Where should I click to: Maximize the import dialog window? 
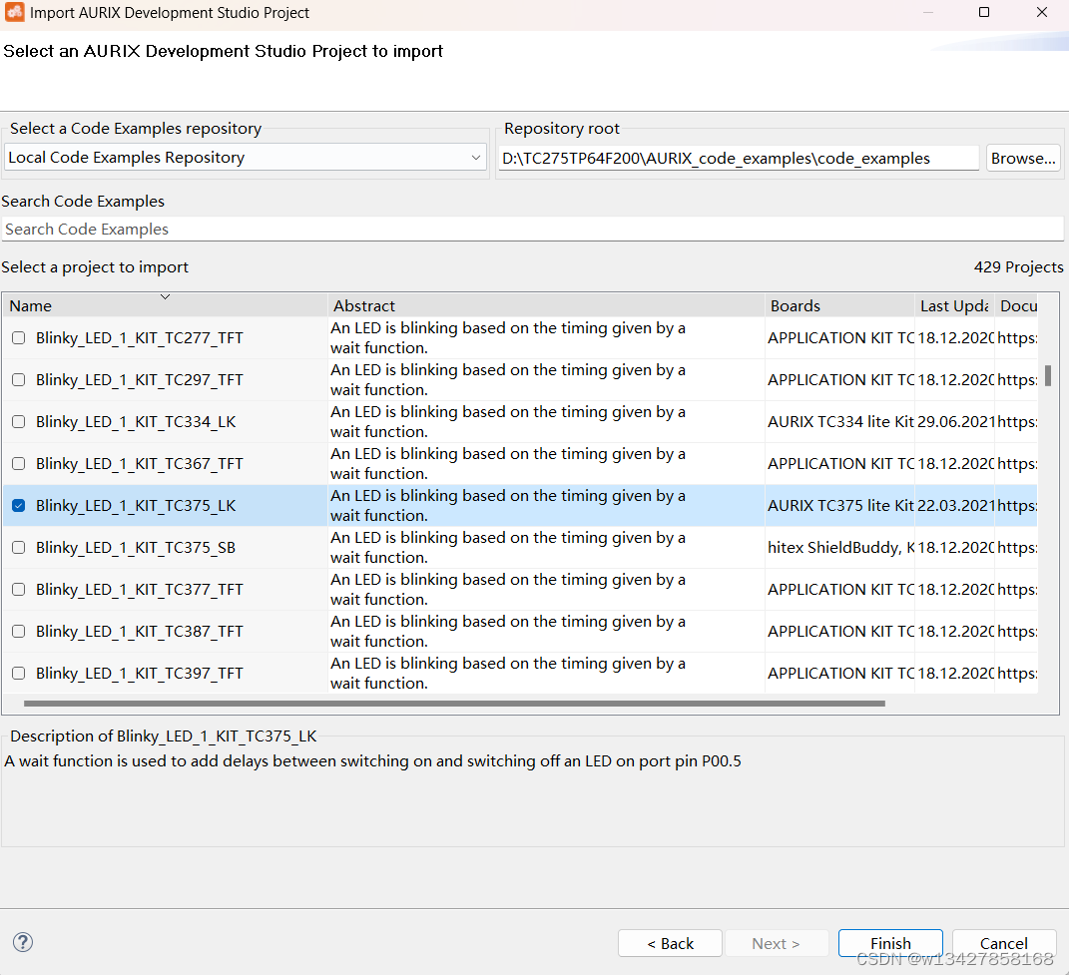click(x=984, y=12)
